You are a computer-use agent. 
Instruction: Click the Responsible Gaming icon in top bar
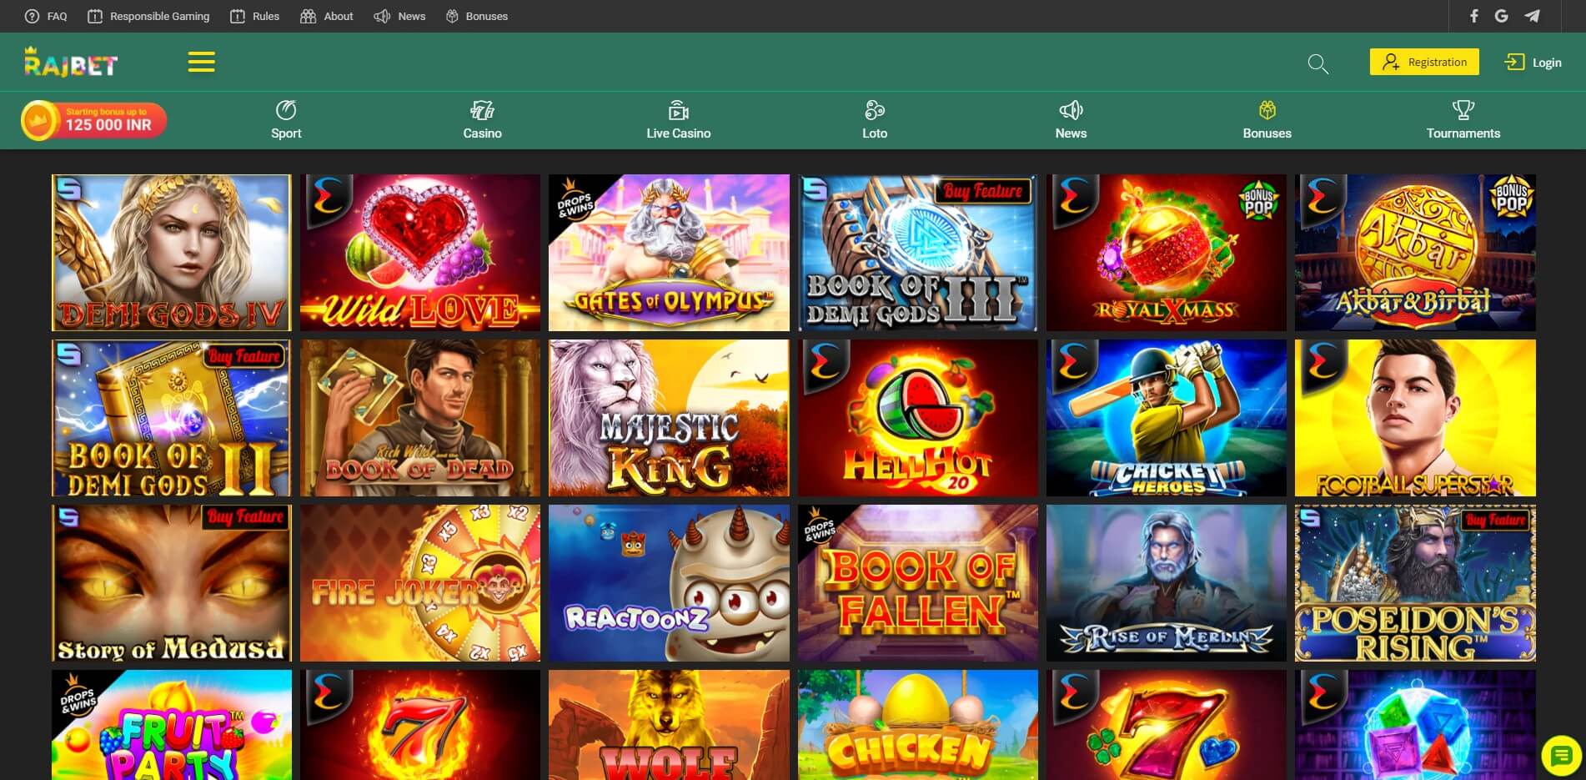[95, 16]
